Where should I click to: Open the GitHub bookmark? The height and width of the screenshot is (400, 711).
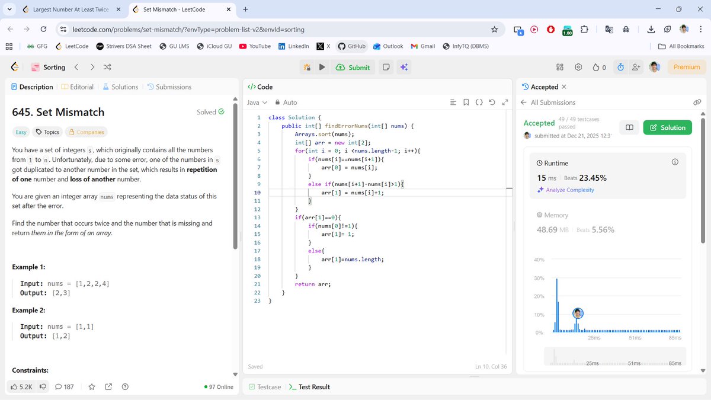pos(351,46)
